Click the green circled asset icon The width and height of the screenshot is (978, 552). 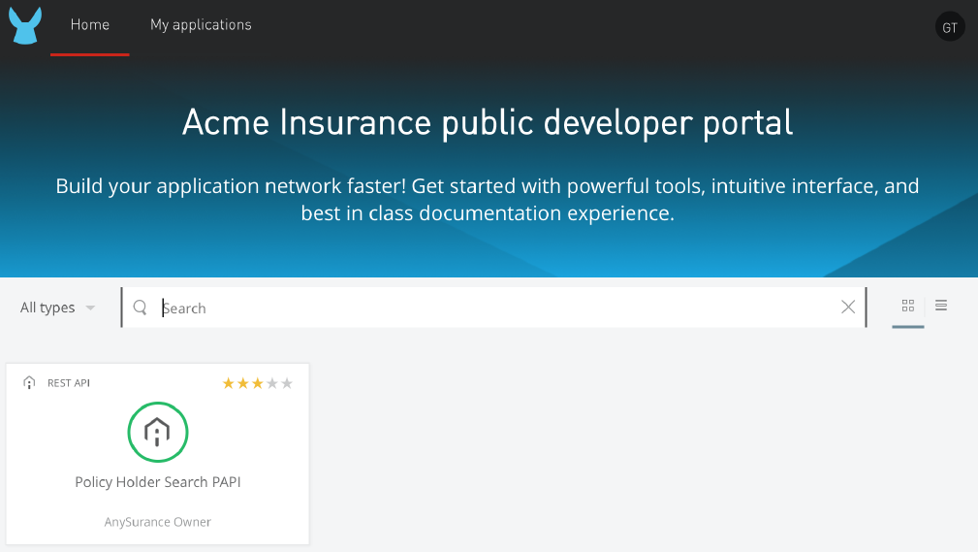pyautogui.click(x=157, y=432)
